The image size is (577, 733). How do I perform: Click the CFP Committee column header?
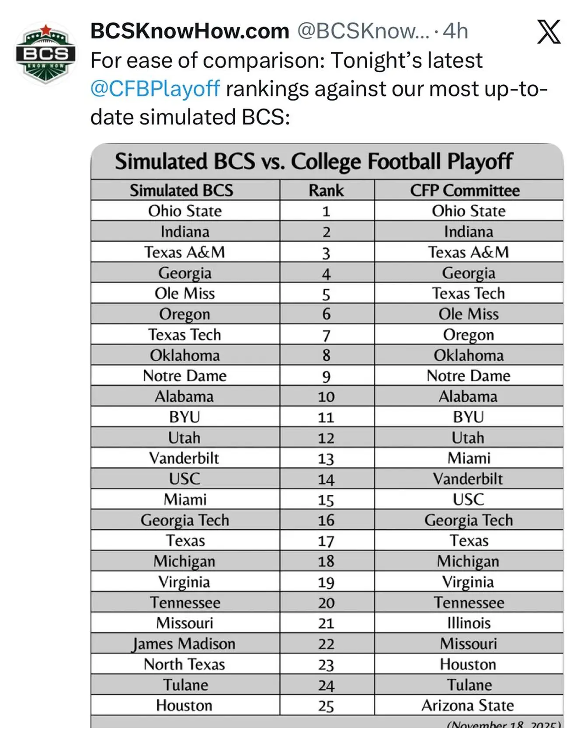[x=465, y=190]
